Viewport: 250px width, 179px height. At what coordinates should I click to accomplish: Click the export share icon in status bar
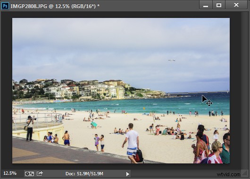(x=40, y=173)
